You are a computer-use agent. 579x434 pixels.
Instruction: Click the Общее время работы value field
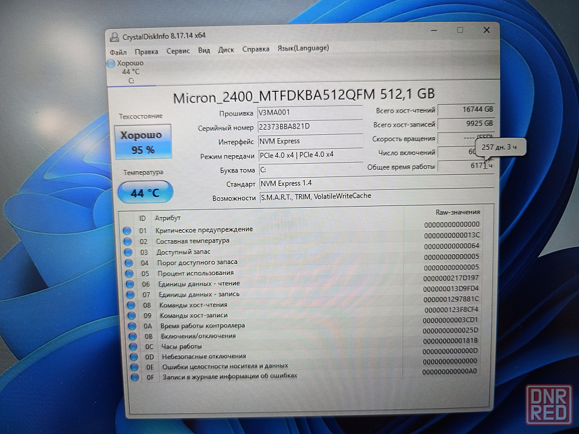(466, 166)
